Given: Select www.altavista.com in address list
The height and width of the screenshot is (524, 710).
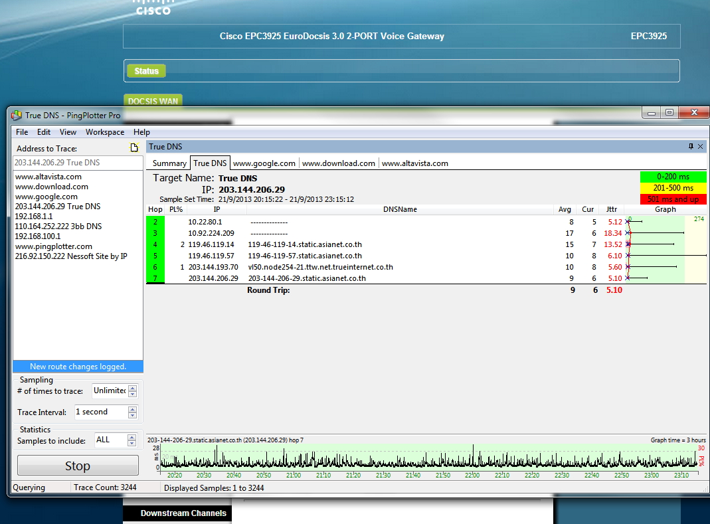Looking at the screenshot, I should 48,177.
